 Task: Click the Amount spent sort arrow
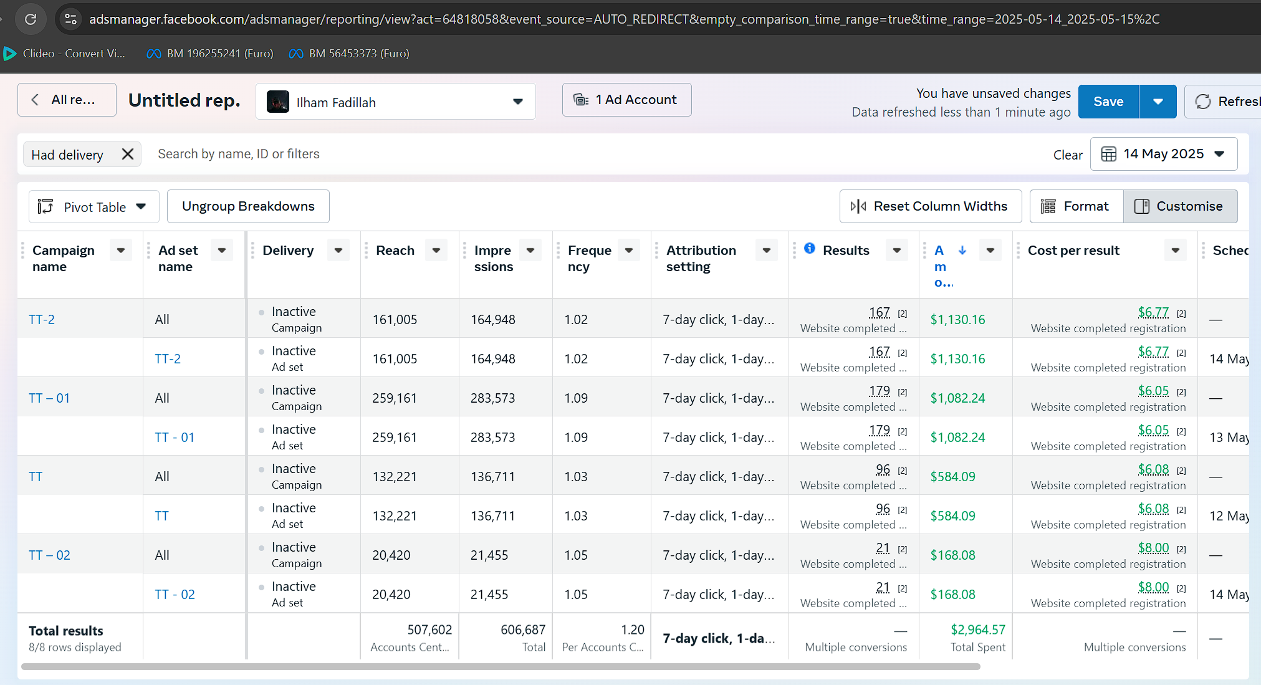coord(962,251)
